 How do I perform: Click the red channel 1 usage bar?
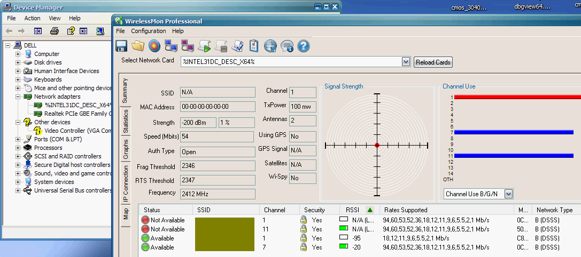point(517,97)
